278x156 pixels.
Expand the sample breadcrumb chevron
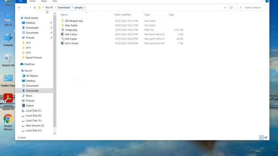click(x=85, y=8)
